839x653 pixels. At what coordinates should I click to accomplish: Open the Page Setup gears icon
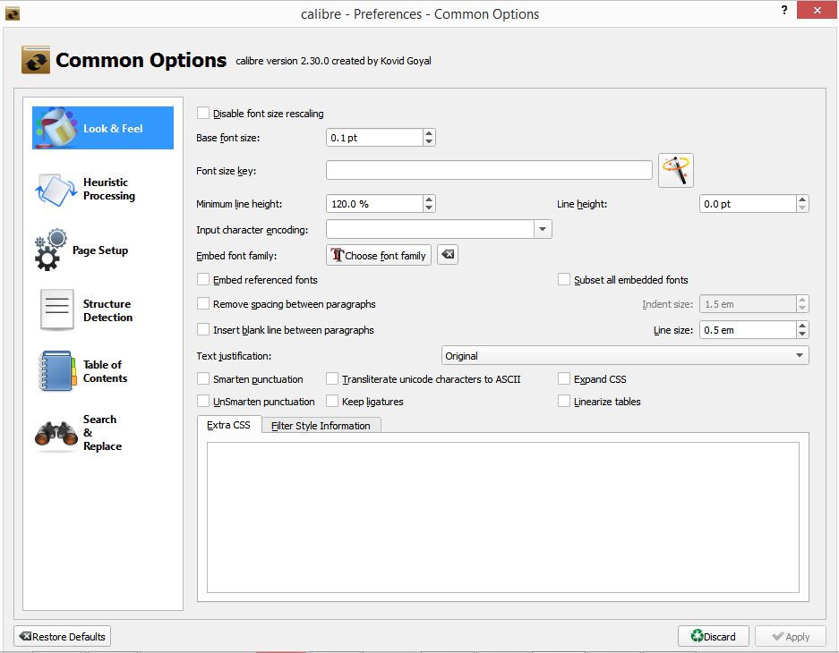coord(51,250)
